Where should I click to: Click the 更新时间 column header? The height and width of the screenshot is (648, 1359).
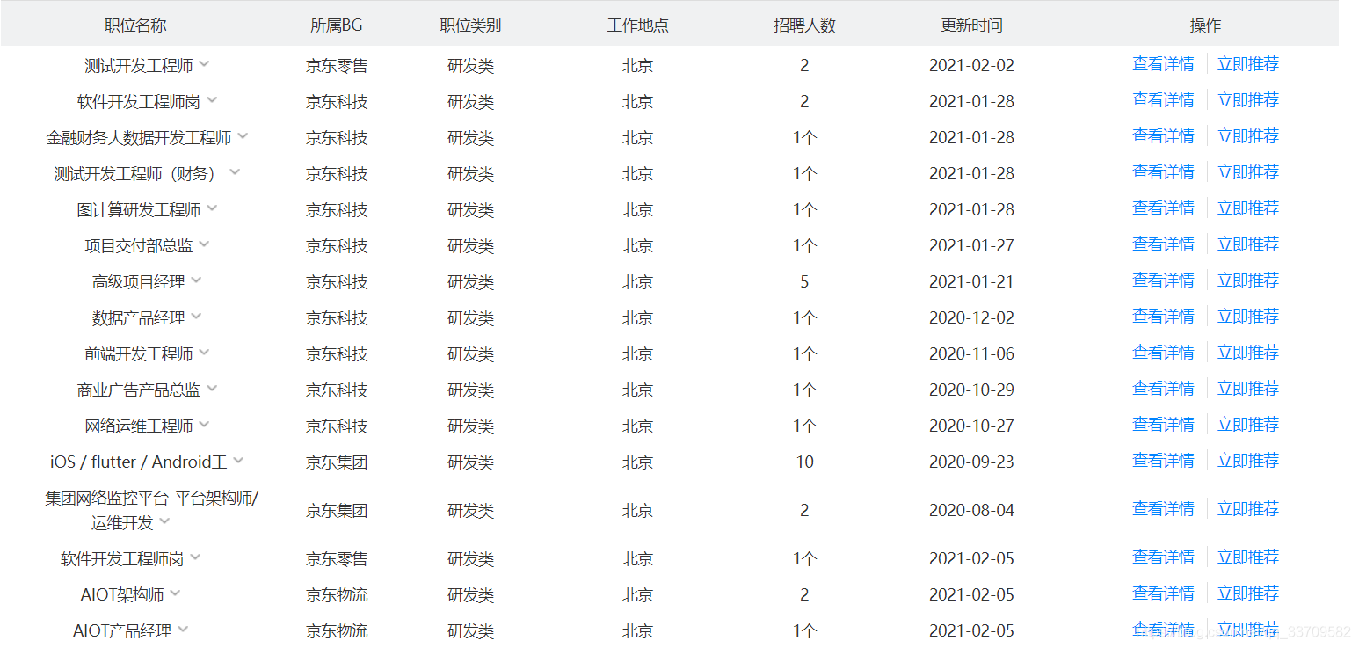(971, 25)
